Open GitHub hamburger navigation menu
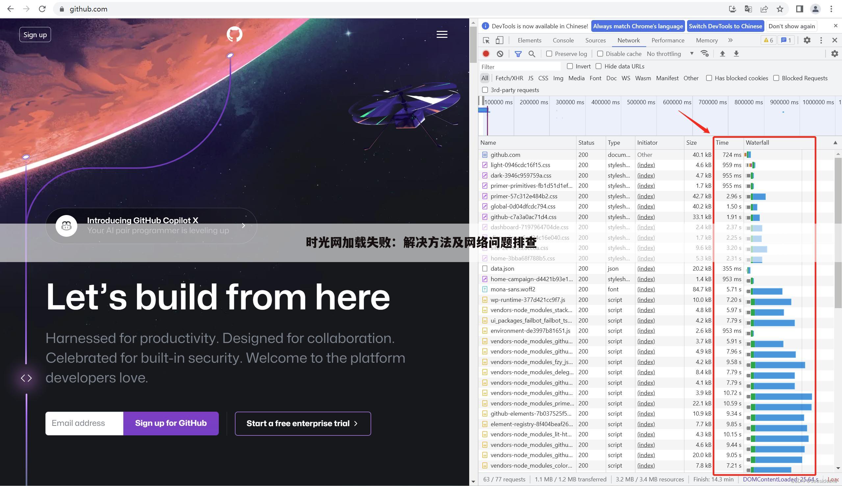Screen dimensions: 842x486 pos(442,35)
